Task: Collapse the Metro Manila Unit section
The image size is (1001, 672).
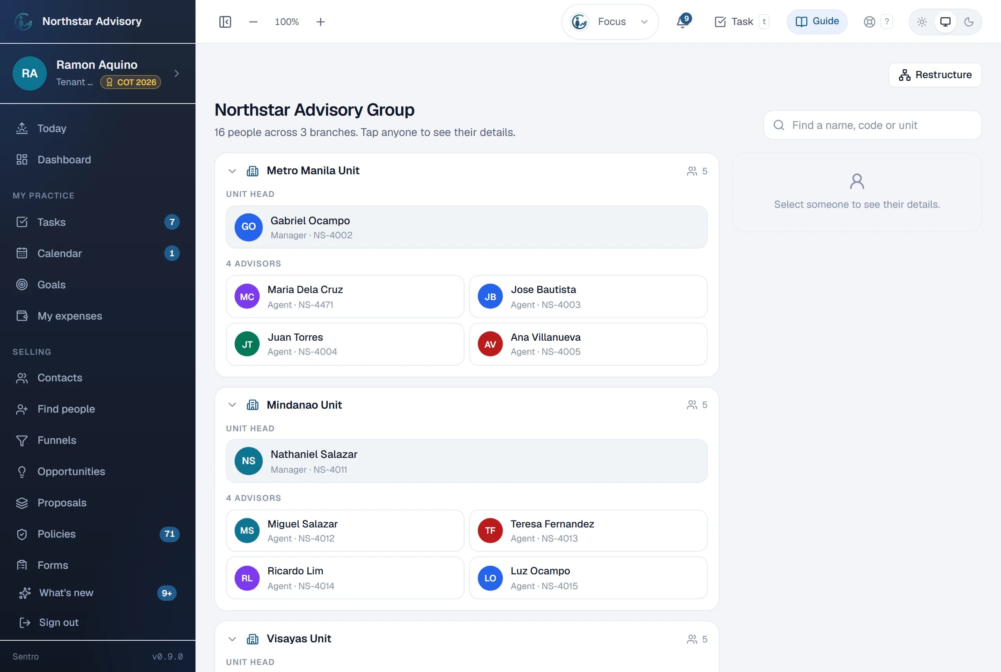Action: 232,171
